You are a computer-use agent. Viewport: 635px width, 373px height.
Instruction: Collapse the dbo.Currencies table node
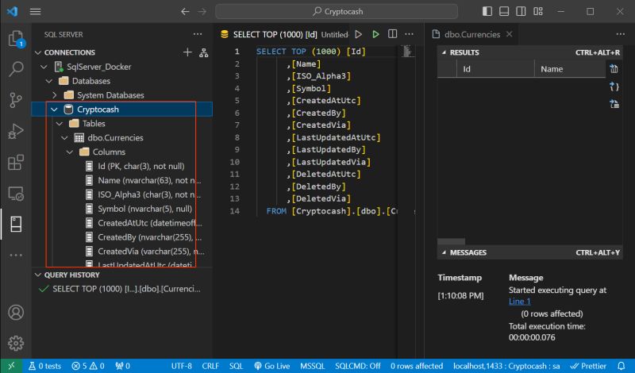[x=65, y=138]
